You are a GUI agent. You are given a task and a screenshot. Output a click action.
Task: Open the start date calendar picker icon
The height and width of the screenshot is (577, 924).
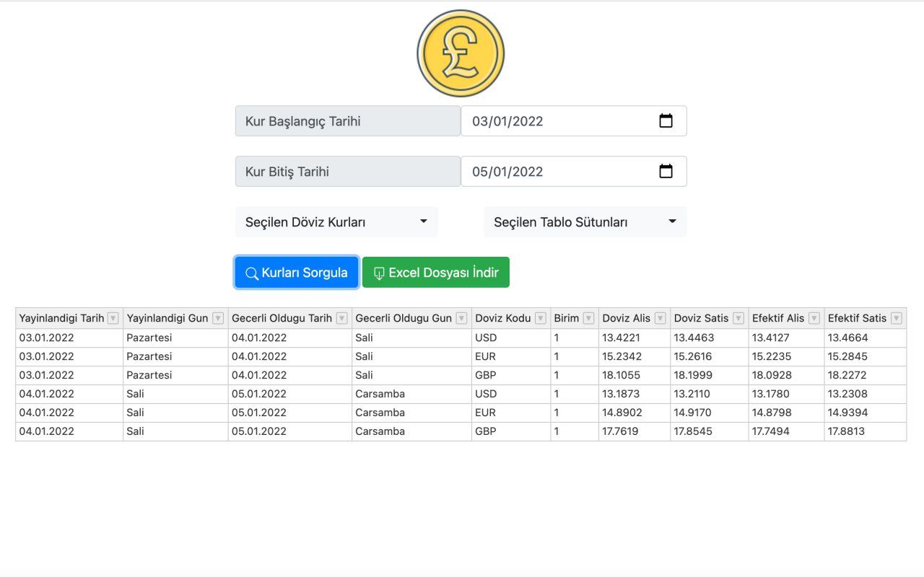pyautogui.click(x=666, y=120)
